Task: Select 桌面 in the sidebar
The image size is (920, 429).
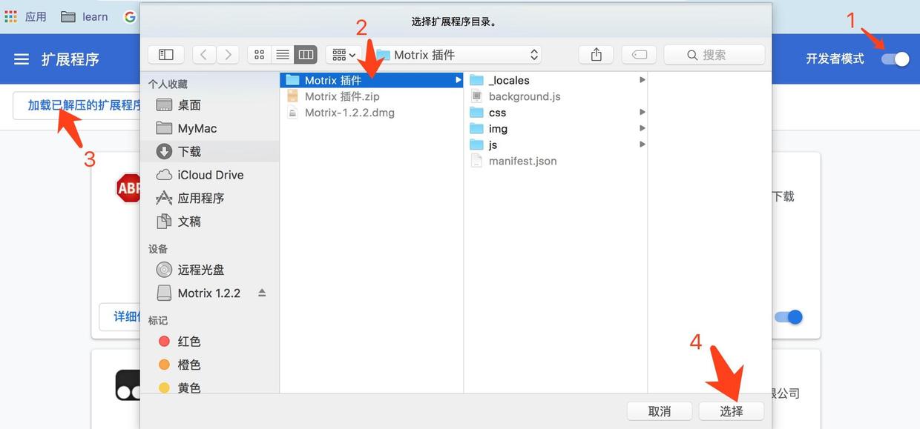Action: click(210, 105)
